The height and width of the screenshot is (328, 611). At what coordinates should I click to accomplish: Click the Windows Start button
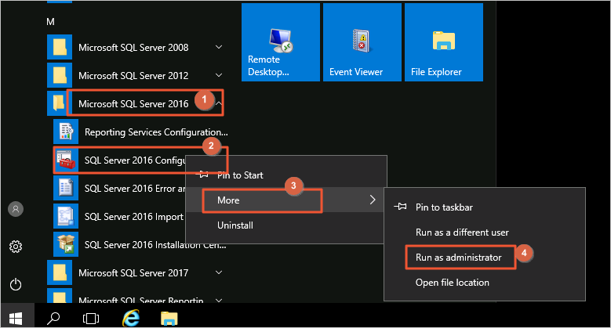16,319
